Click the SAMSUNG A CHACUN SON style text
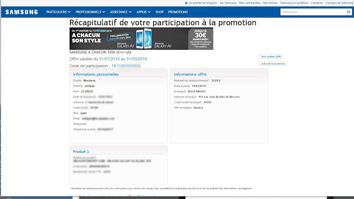 tap(100, 52)
